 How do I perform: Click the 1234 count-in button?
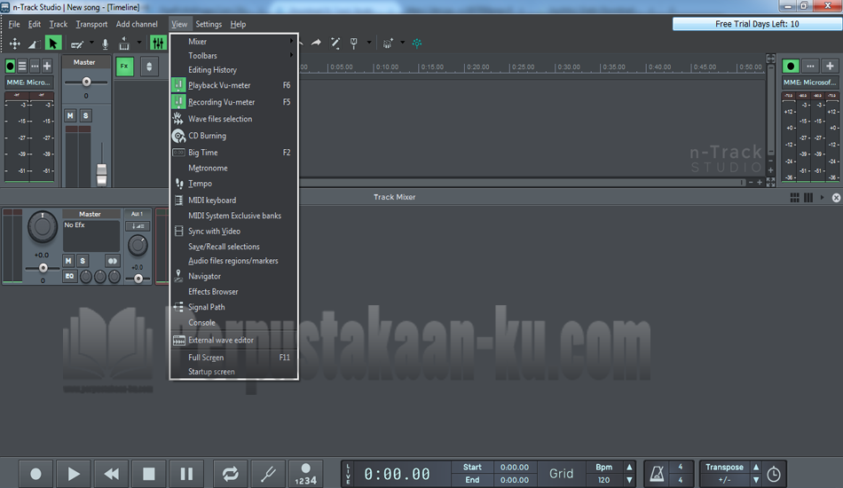(x=305, y=474)
